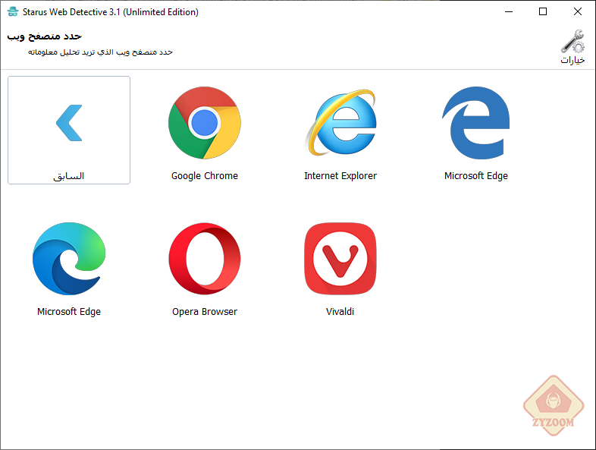Click the Vivaldi text label
Viewport: 596px width, 450px height.
[340, 312]
